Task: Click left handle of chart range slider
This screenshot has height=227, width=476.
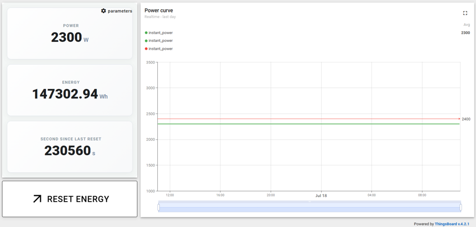Action: [x=158, y=207]
